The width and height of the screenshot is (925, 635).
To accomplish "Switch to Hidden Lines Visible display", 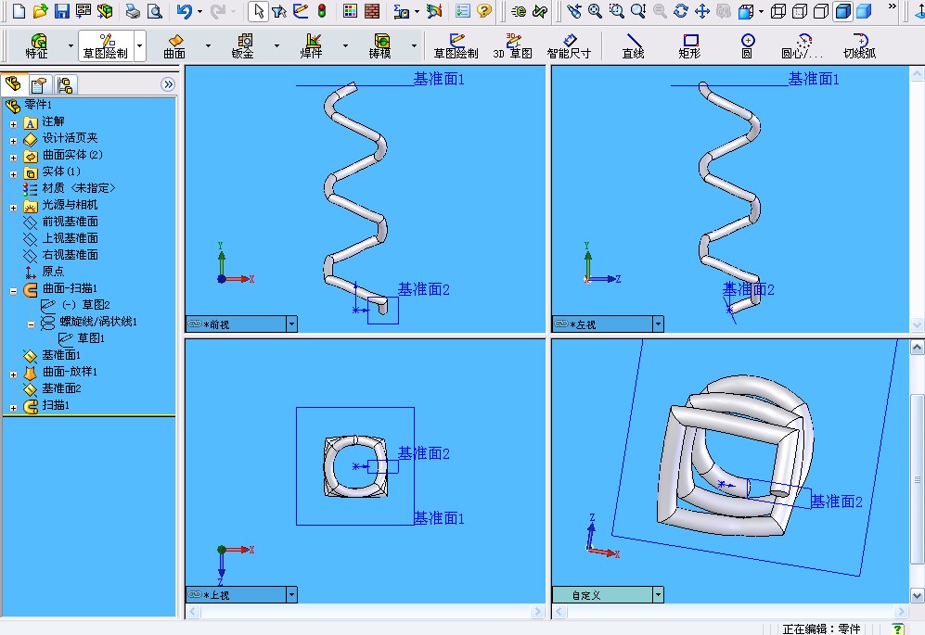I will coord(800,10).
